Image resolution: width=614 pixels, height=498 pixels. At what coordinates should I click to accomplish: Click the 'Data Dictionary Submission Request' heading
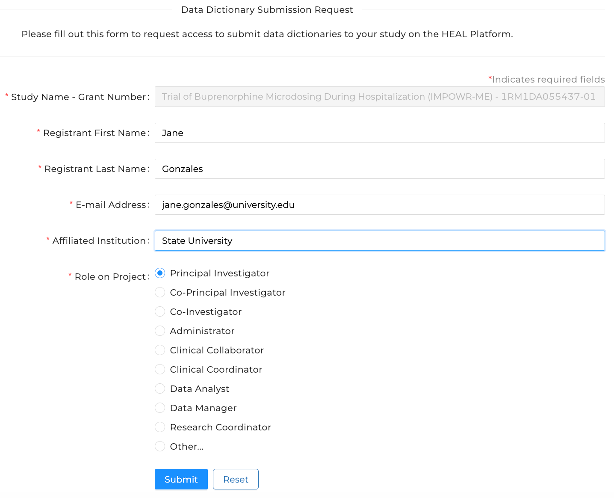[267, 10]
